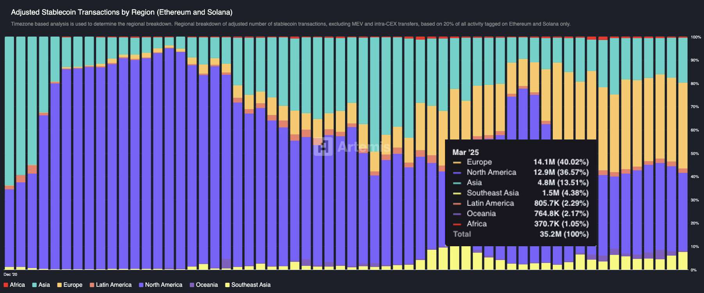Click Asia 4.8M (13.51%) in tooltip
Viewport: 704px width, 293px height.
point(521,183)
